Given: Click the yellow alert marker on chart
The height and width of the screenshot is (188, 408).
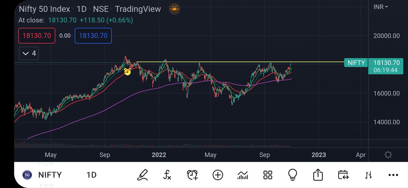Looking at the screenshot, I should (x=128, y=72).
